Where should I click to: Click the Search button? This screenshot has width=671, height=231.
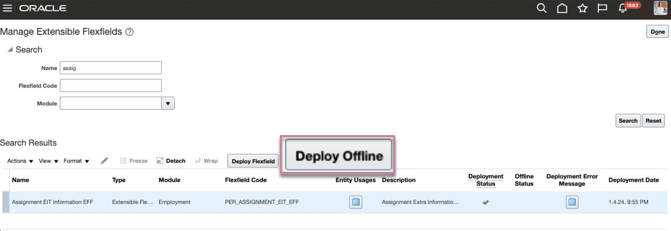tap(628, 121)
